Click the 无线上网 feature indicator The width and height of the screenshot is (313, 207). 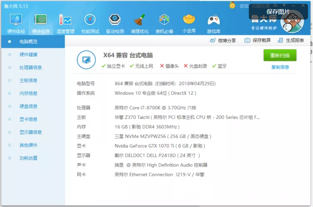pos(141,66)
